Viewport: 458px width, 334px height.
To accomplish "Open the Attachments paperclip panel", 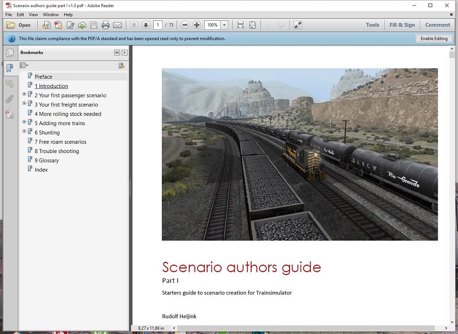I will (x=10, y=99).
